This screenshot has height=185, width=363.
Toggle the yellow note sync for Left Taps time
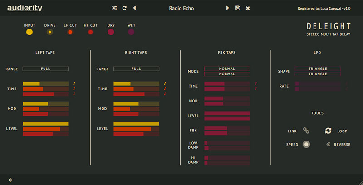[74, 83]
